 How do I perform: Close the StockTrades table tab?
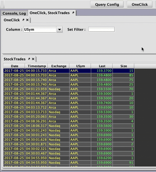click(x=33, y=59)
